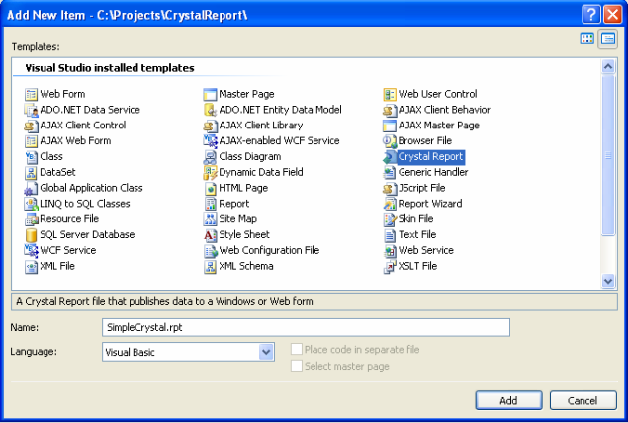The image size is (628, 423).
Task: Pick the SQL Server Database icon
Action: 31,235
